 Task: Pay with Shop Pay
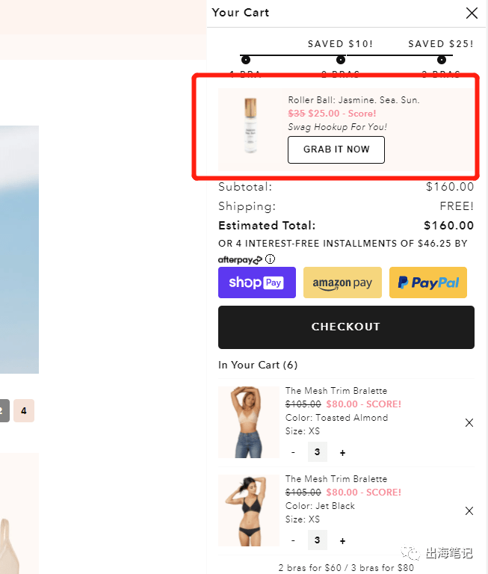[257, 283]
